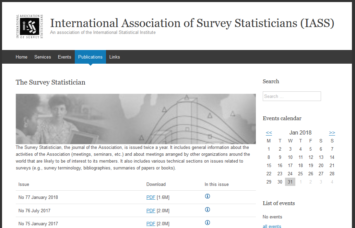
Task: Select day 5 in January calendar
Action: pos(311,149)
